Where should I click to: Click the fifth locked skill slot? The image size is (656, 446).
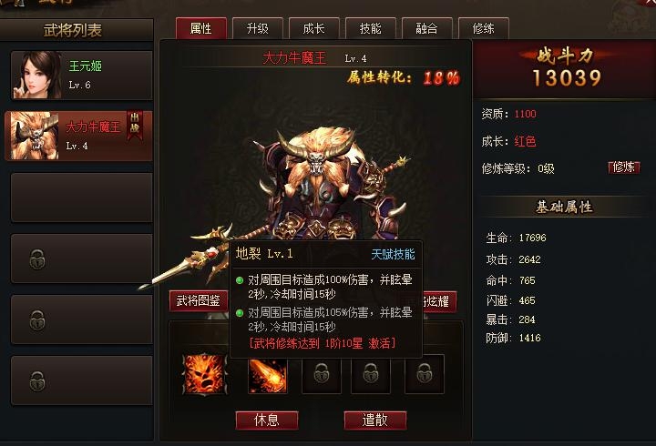[x=425, y=374]
